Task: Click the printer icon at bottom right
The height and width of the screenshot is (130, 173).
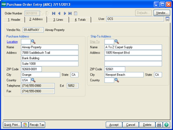Action: (159, 125)
